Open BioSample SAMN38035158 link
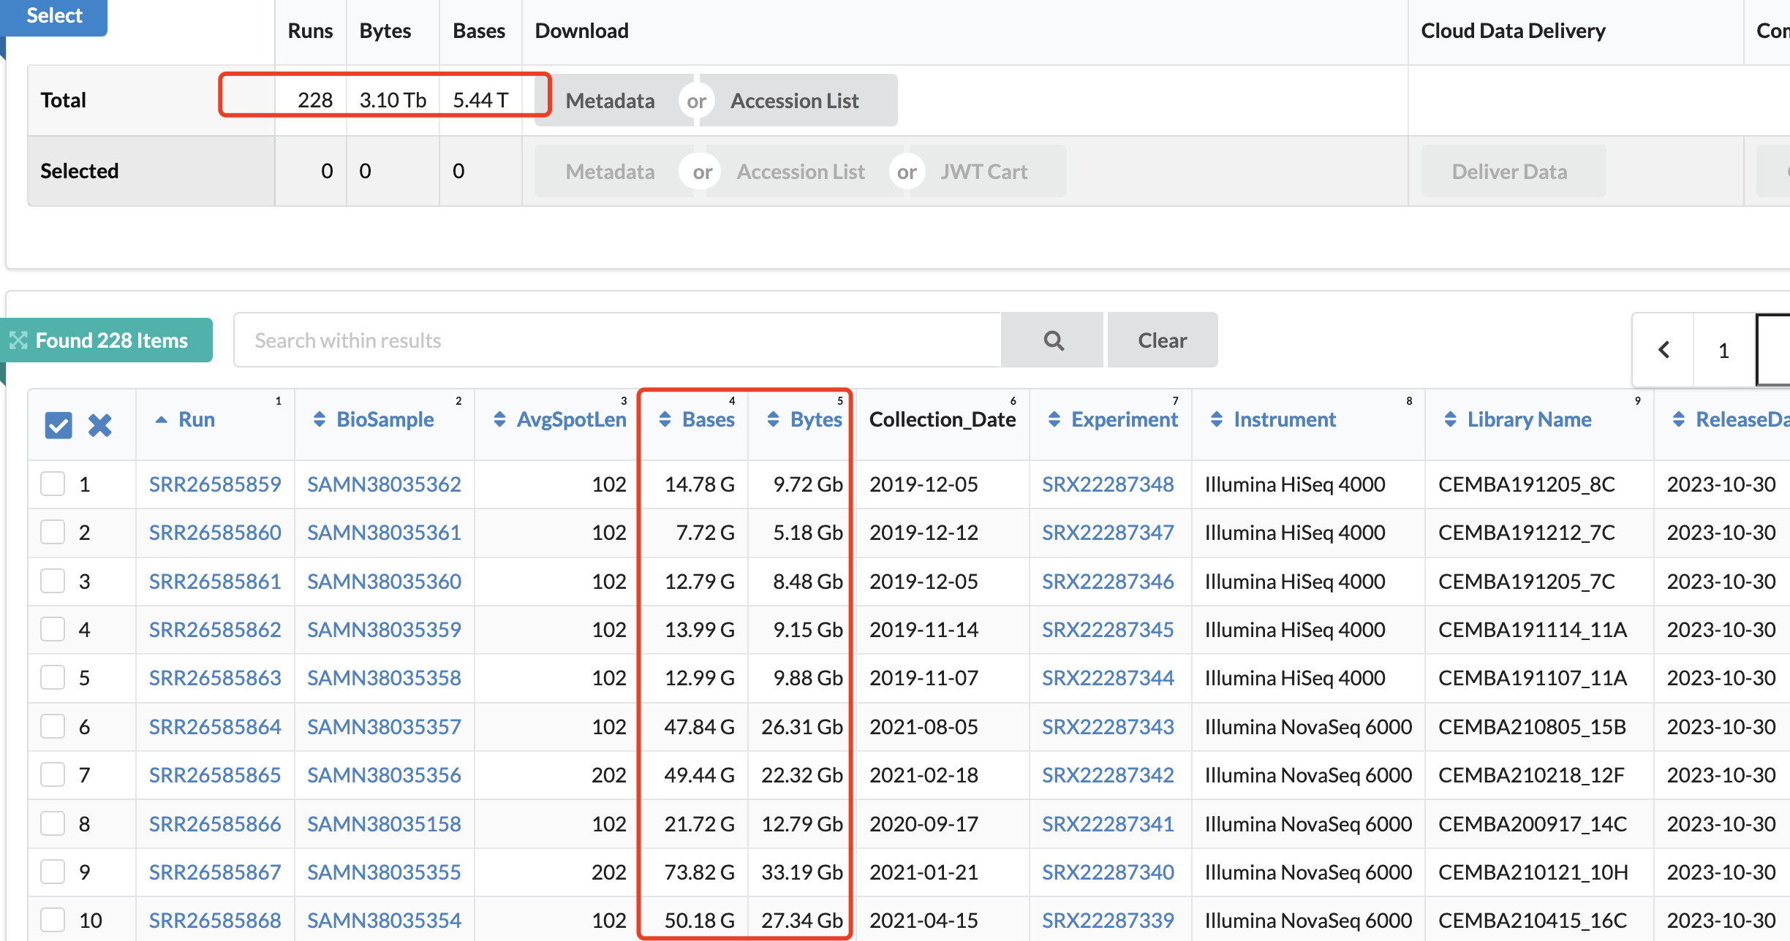 coord(384,823)
